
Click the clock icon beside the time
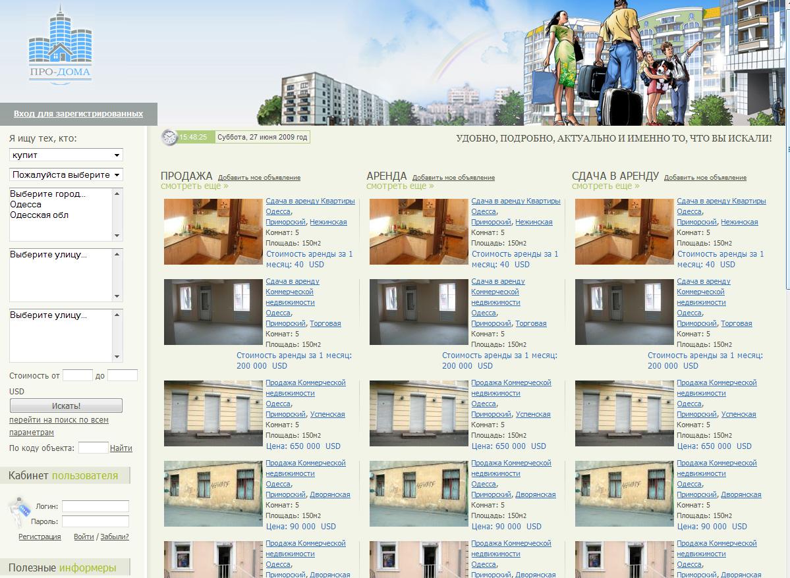click(x=170, y=137)
